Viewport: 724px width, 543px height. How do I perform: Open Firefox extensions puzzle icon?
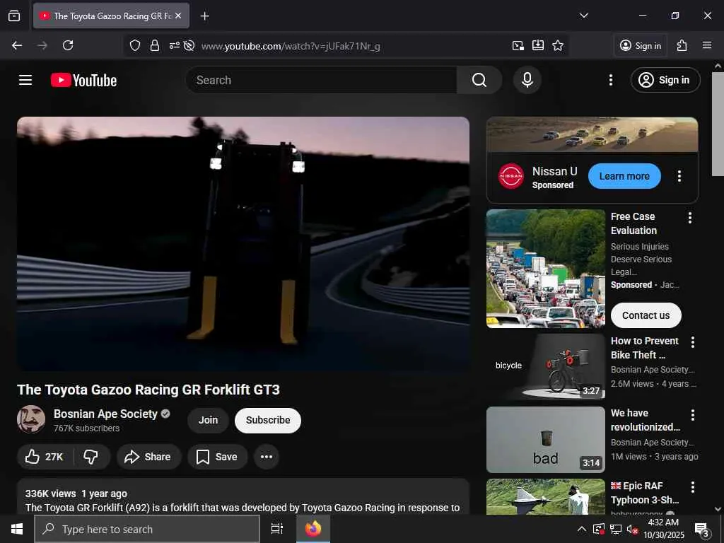(682, 45)
